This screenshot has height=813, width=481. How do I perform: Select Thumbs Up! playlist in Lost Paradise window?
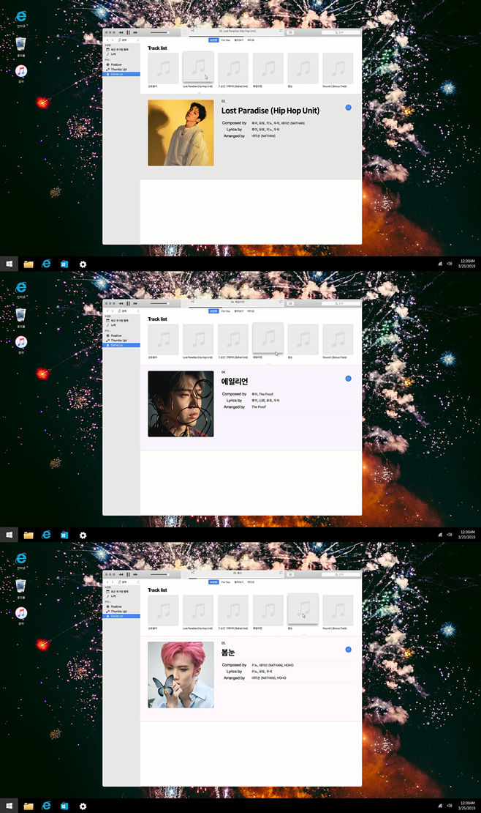pyautogui.click(x=117, y=70)
